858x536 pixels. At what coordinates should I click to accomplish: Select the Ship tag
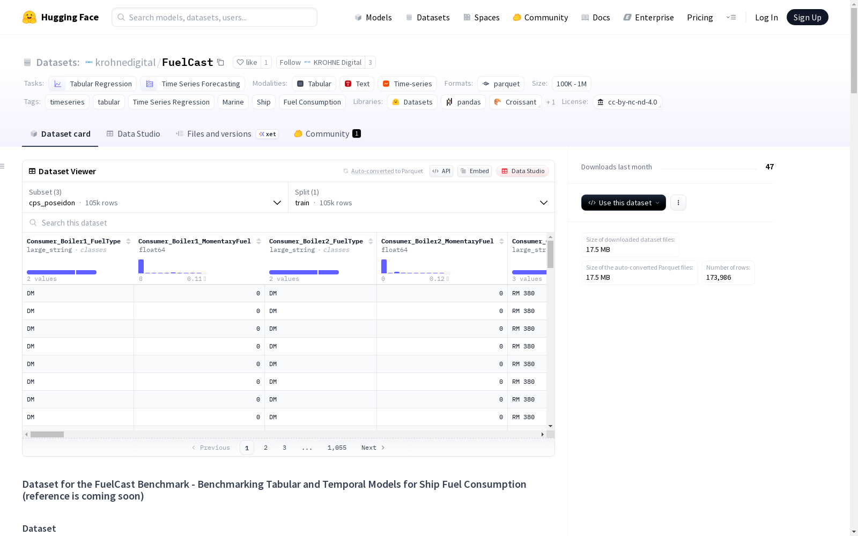tap(264, 102)
